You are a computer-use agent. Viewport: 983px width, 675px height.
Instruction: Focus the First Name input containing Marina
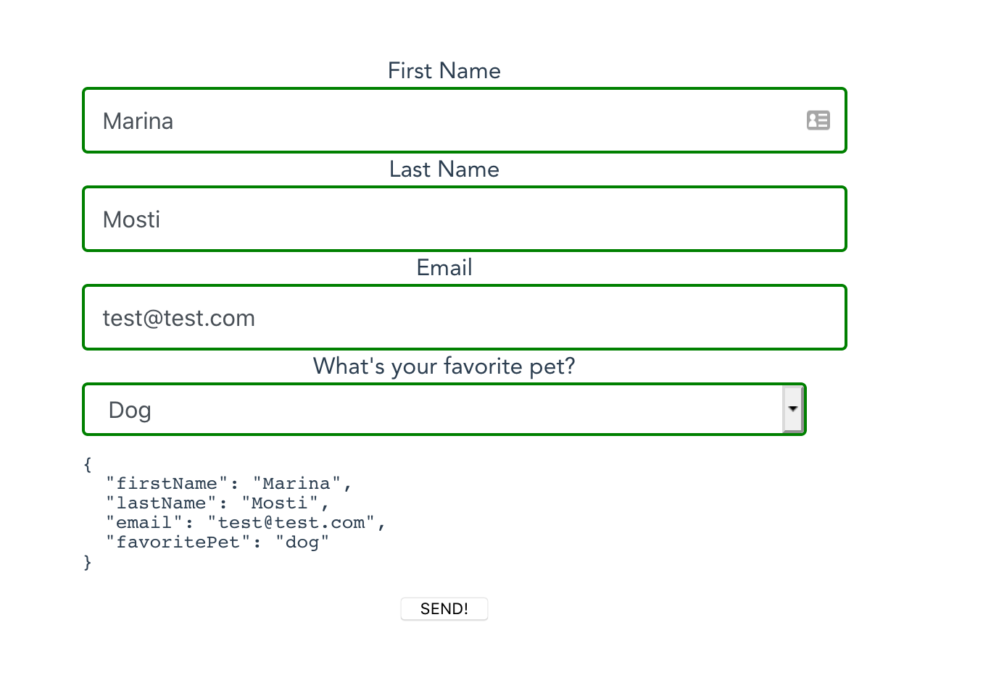435,120
